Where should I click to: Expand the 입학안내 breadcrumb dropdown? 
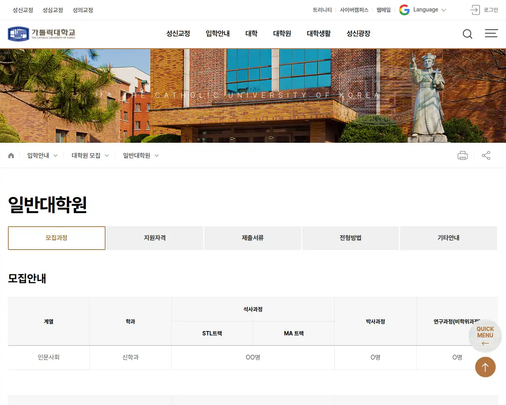click(x=42, y=155)
